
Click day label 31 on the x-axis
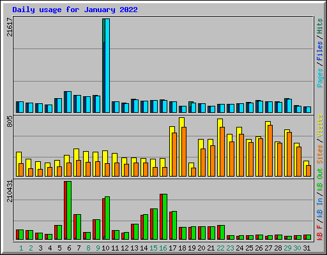(x=307, y=248)
